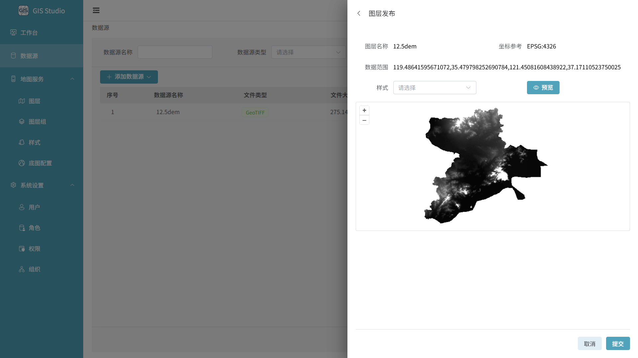Click the 提交 submit button

point(618,344)
